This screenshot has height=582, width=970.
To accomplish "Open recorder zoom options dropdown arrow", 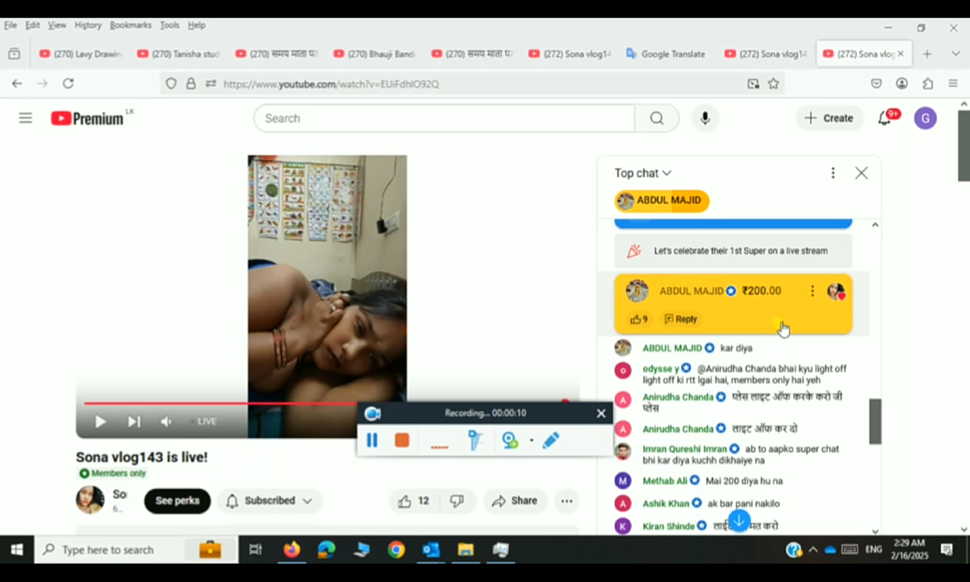I will point(530,440).
